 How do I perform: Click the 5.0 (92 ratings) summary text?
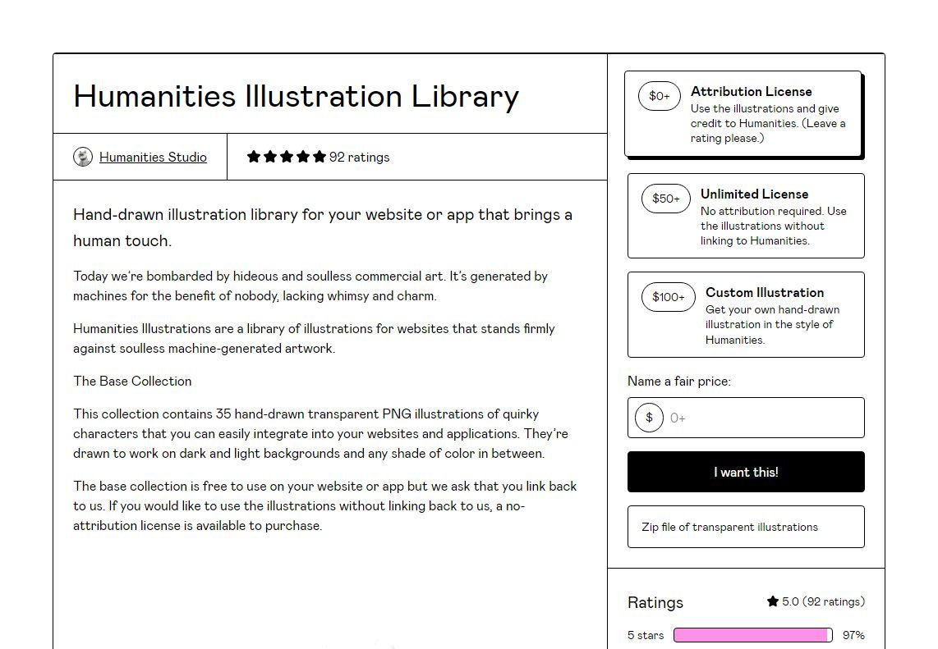823,601
